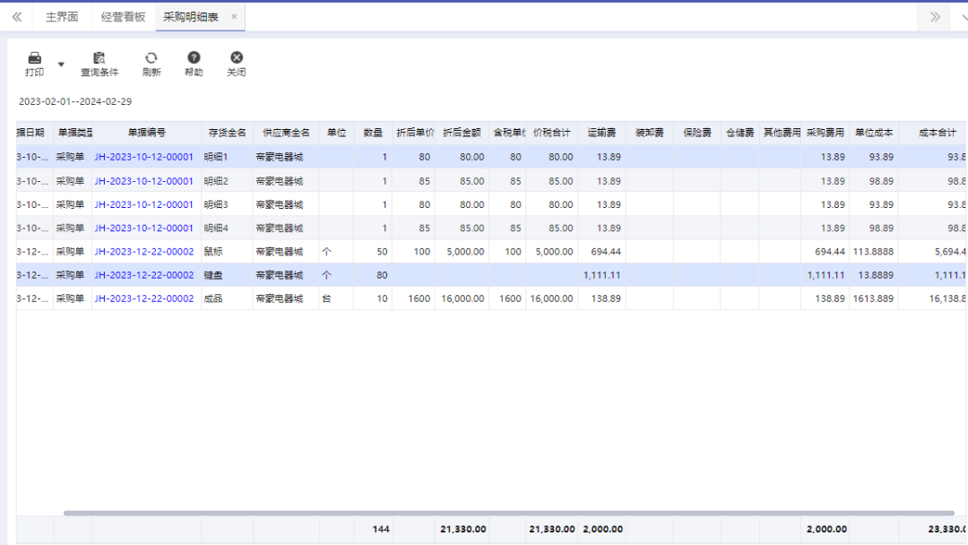Sort by the 数量 column header
This screenshot has width=968, height=545.
[x=372, y=133]
